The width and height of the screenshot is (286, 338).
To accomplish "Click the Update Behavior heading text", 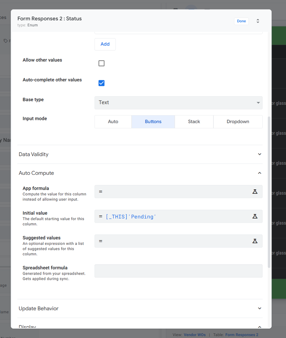I will pos(39,309).
